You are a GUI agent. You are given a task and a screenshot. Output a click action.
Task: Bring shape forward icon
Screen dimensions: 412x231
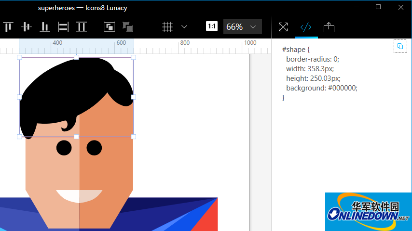(110, 27)
